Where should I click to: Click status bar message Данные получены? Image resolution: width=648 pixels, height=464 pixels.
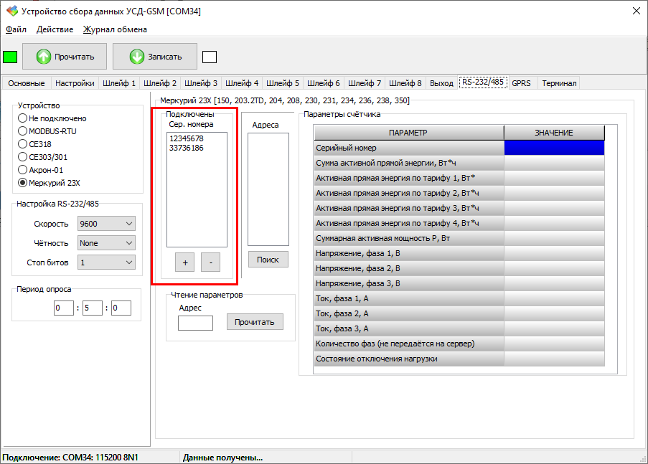point(222,458)
